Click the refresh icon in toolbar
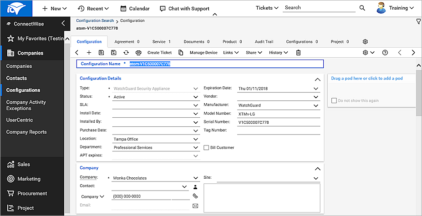The width and height of the screenshot is (422, 216). (126, 53)
